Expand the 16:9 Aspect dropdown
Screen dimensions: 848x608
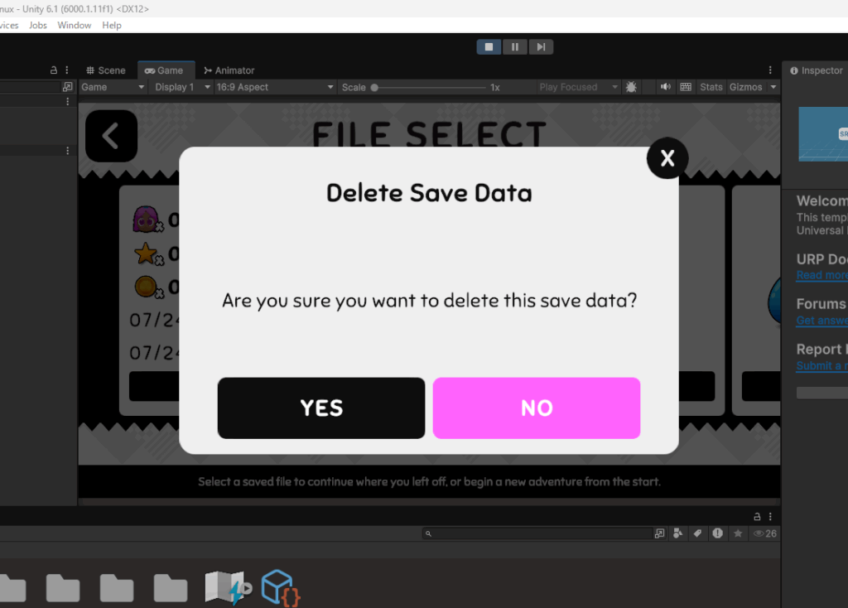[x=275, y=87]
